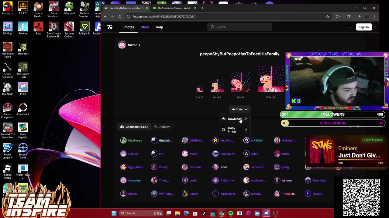389x218 pixels.
Task: Expand the Actions dropdown
Action: [239, 109]
